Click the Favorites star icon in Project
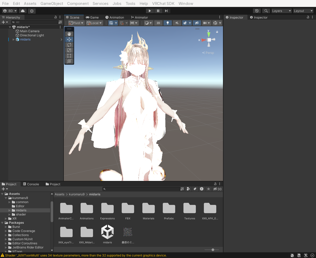 tap(209, 189)
